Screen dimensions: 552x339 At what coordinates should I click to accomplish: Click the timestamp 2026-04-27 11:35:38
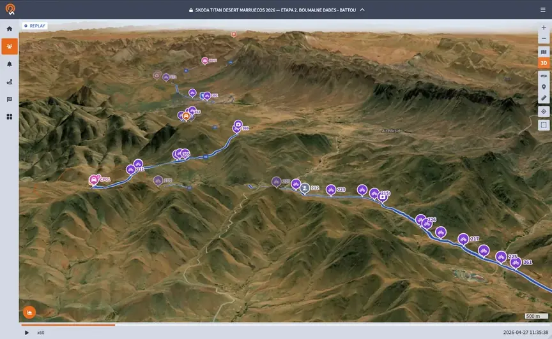526,333
